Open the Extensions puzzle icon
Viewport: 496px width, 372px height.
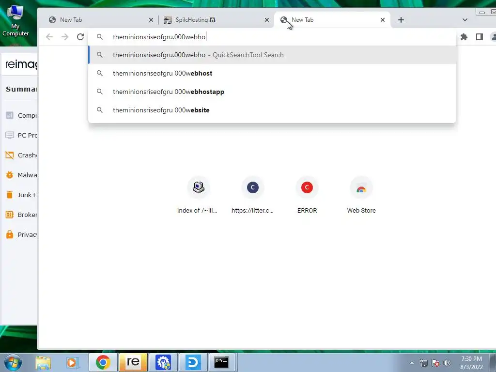(464, 37)
